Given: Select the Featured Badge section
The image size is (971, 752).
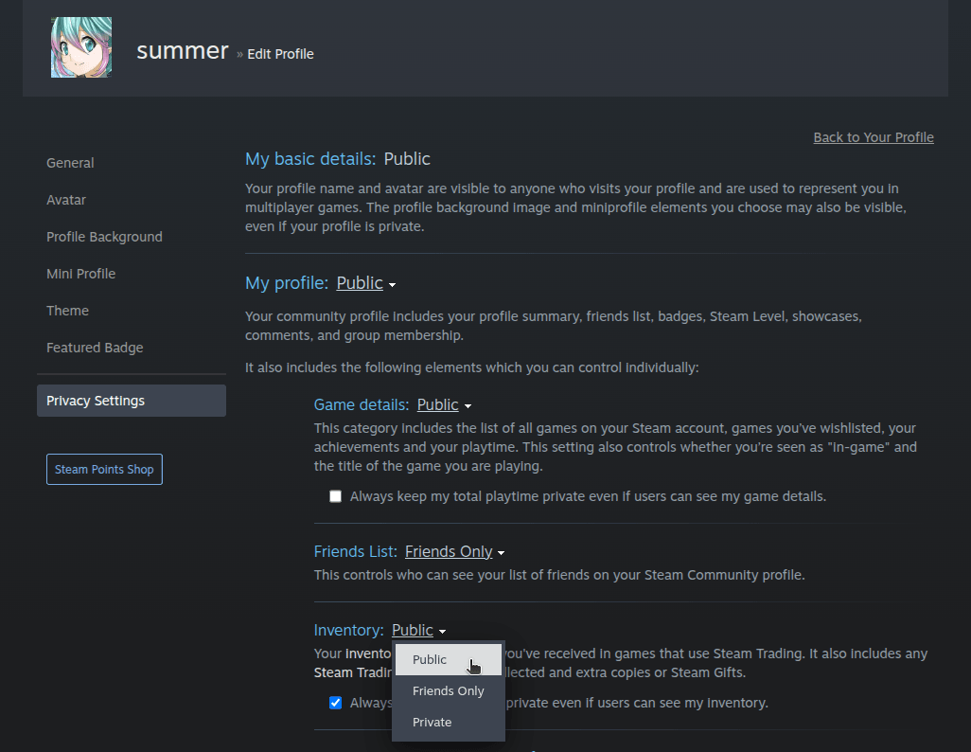Looking at the screenshot, I should 95,348.
